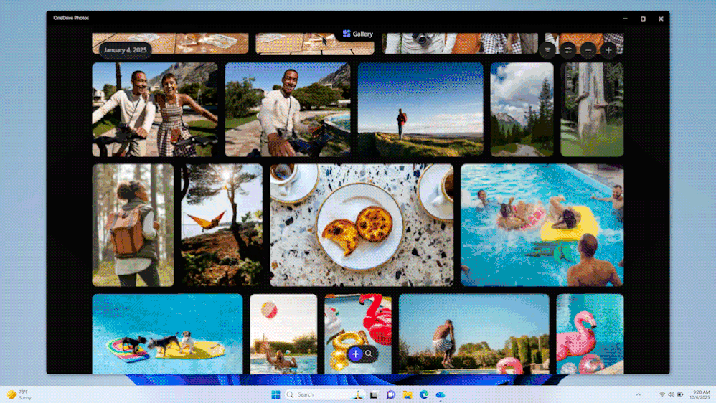The image size is (716, 403).
Task: Expand the system tray hidden icons chevron
Action: (639, 394)
